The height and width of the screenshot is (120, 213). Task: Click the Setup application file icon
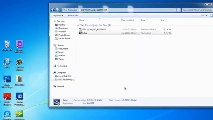click(x=81, y=33)
